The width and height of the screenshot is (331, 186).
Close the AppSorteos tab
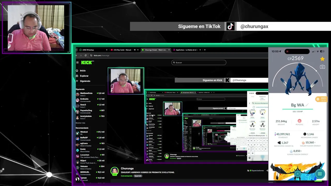[200, 50]
